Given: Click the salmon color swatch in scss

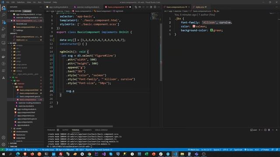Looking at the screenshot, I should (x=194, y=26).
